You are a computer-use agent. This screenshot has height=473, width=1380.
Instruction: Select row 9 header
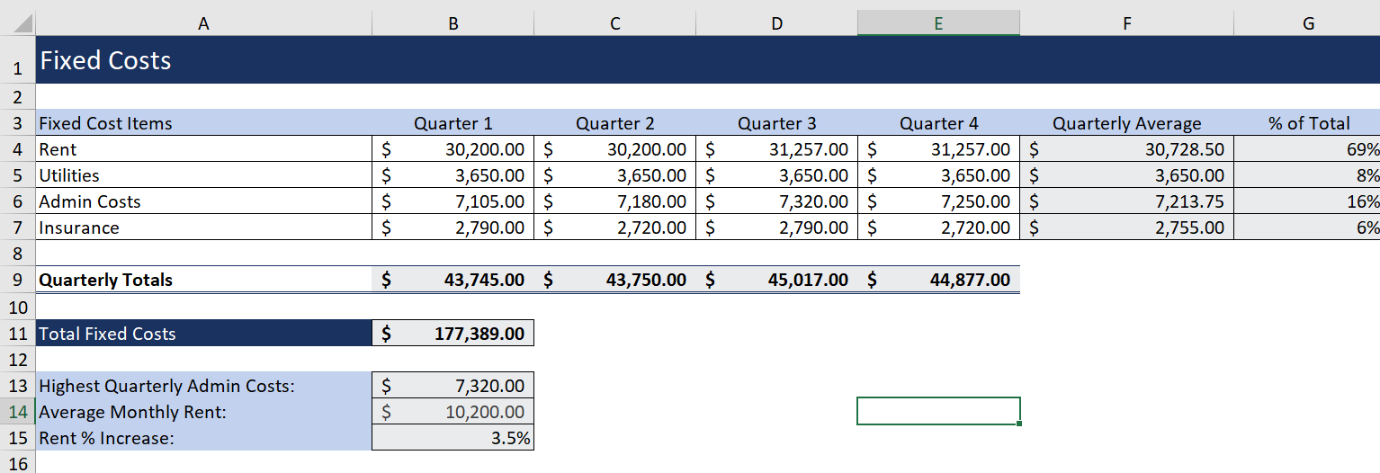coord(17,280)
